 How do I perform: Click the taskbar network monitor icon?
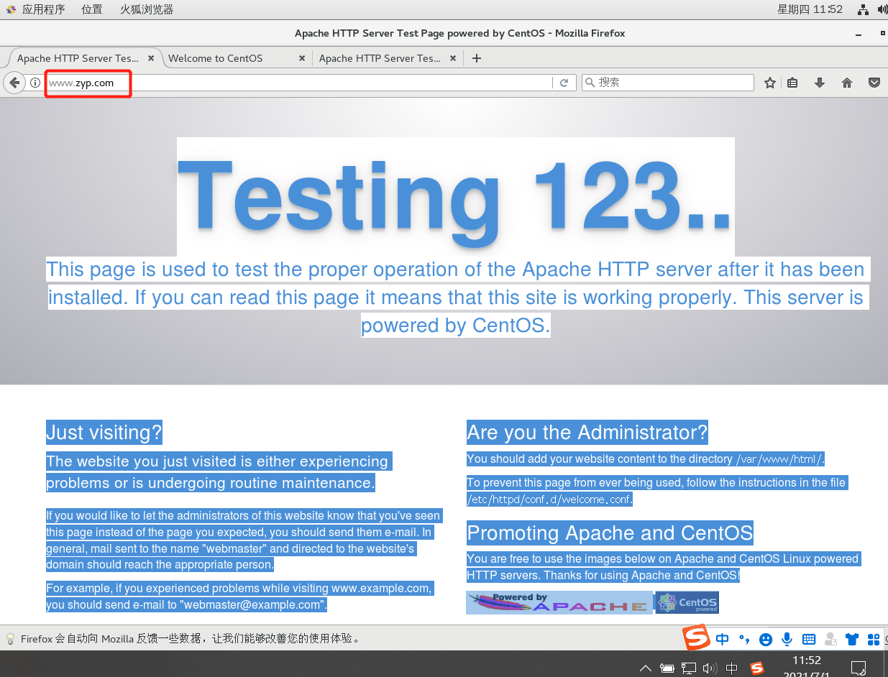pyautogui.click(x=689, y=668)
